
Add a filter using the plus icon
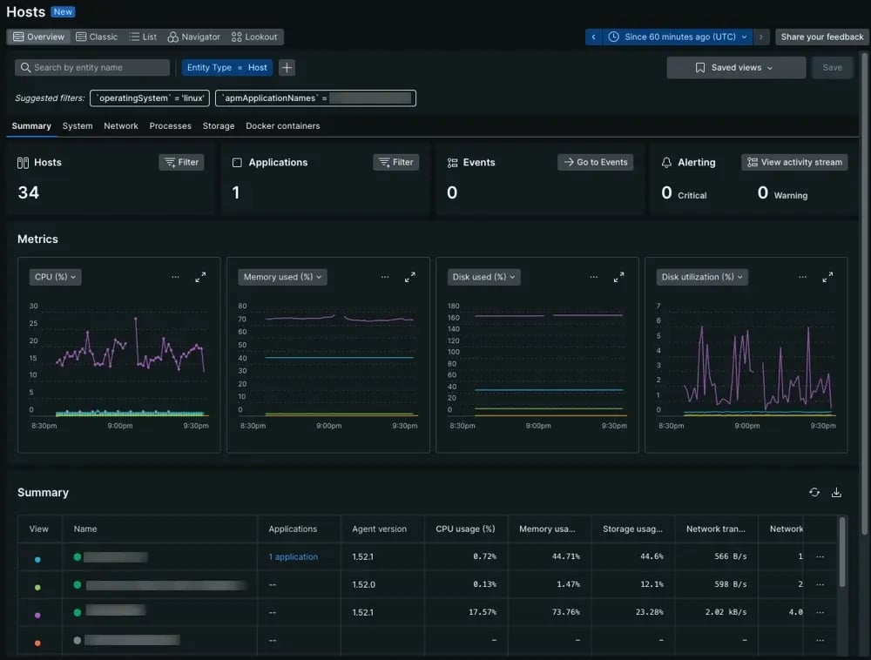(286, 67)
